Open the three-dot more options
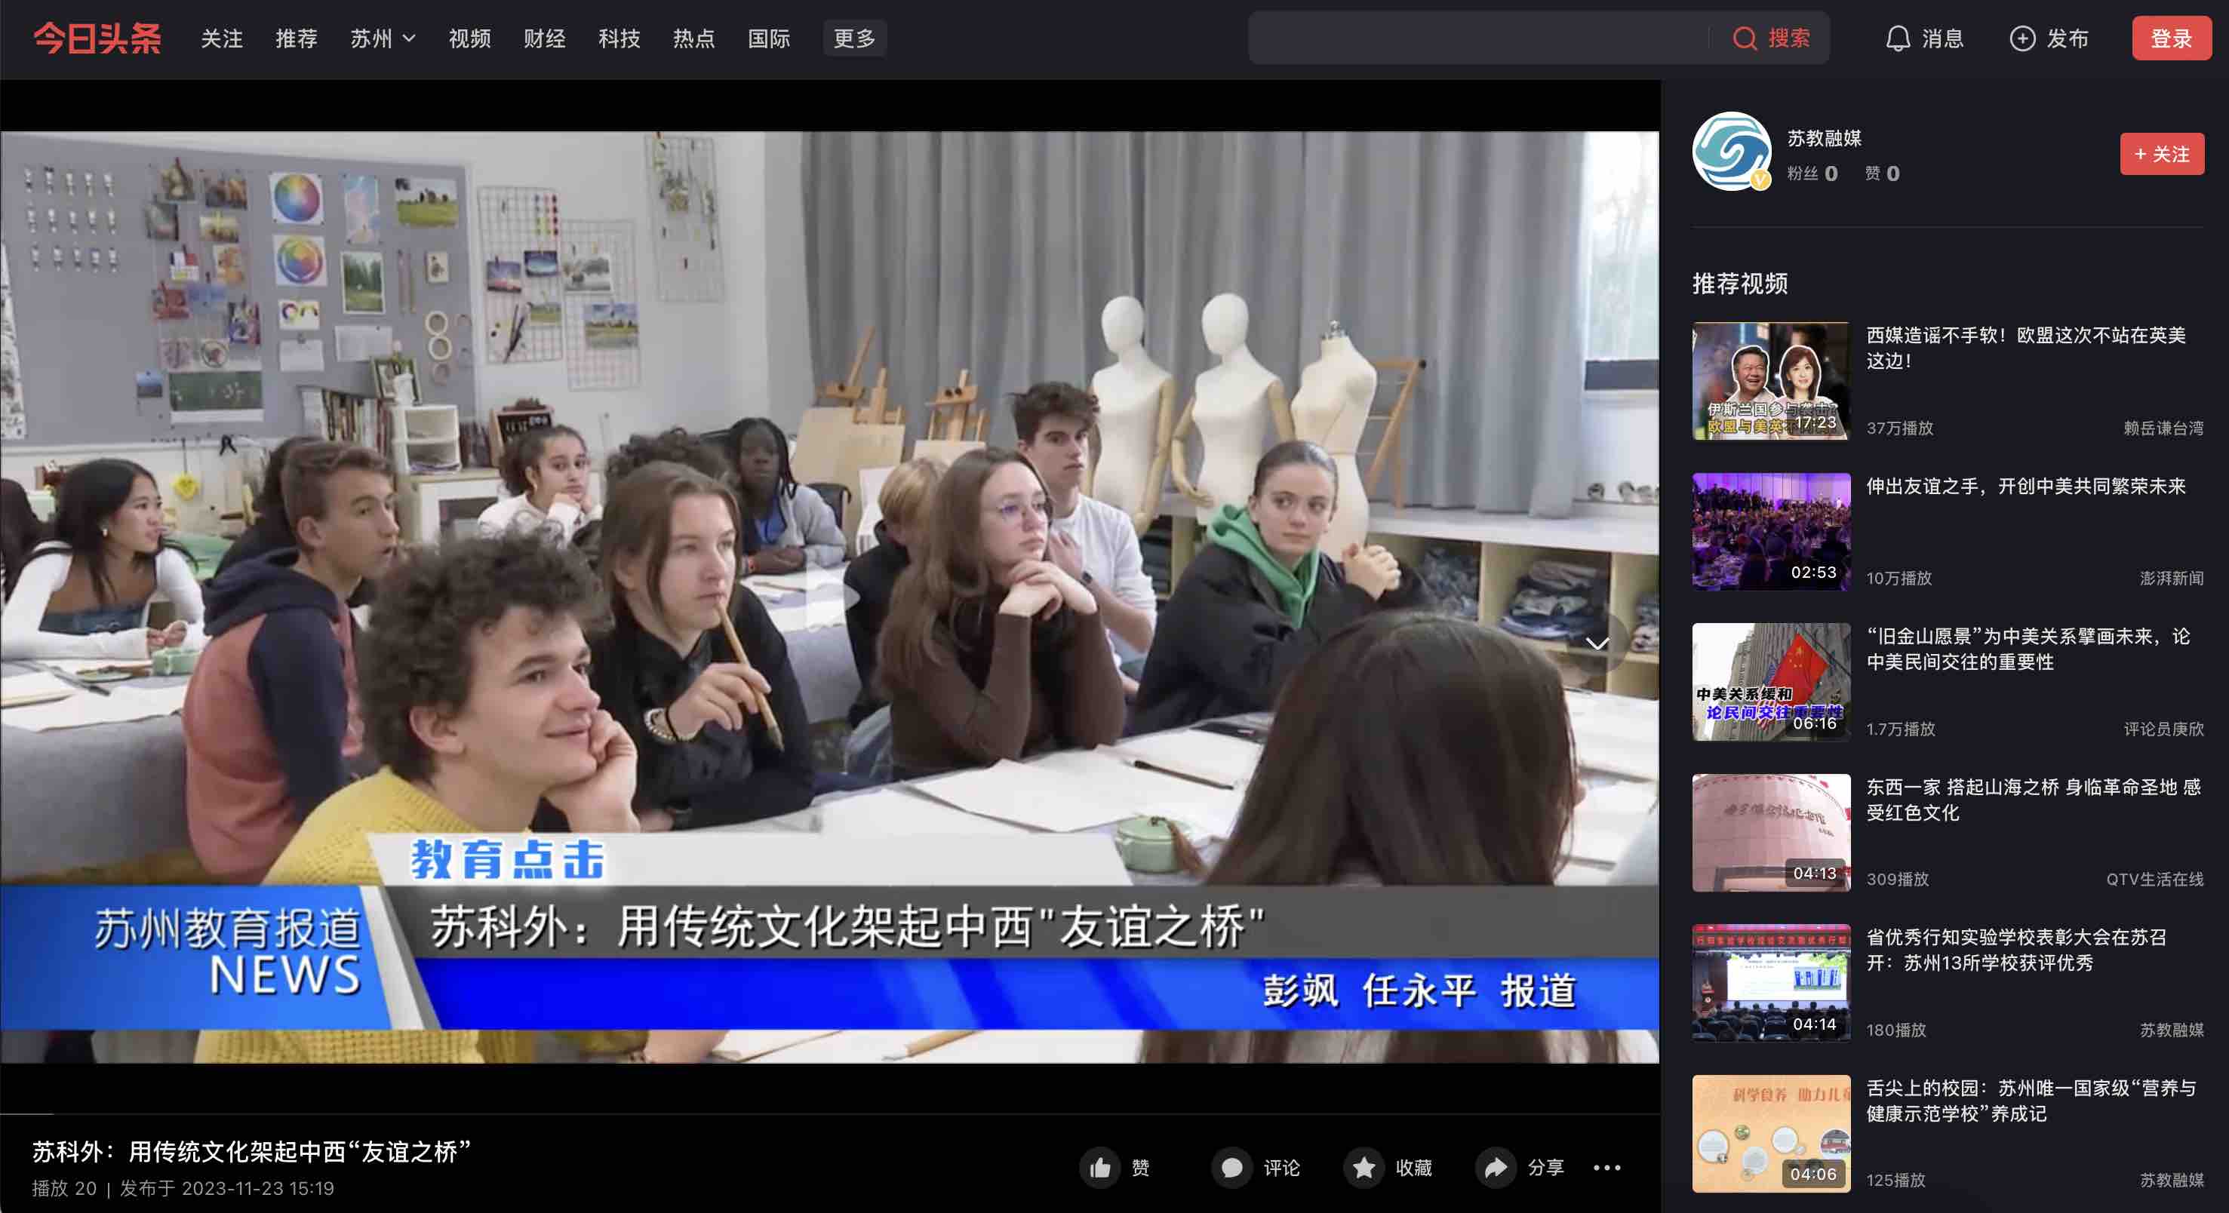This screenshot has height=1213, width=2229. tap(1606, 1168)
